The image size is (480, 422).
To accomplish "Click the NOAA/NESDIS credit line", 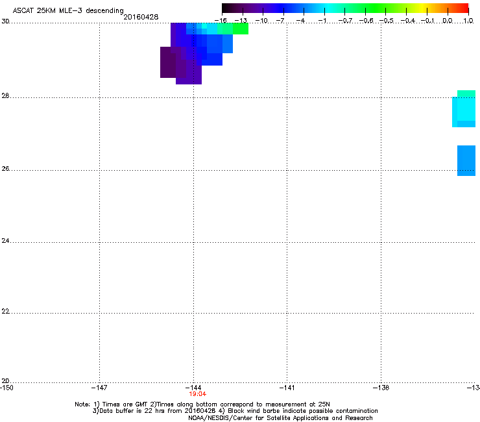I will 280,418.
